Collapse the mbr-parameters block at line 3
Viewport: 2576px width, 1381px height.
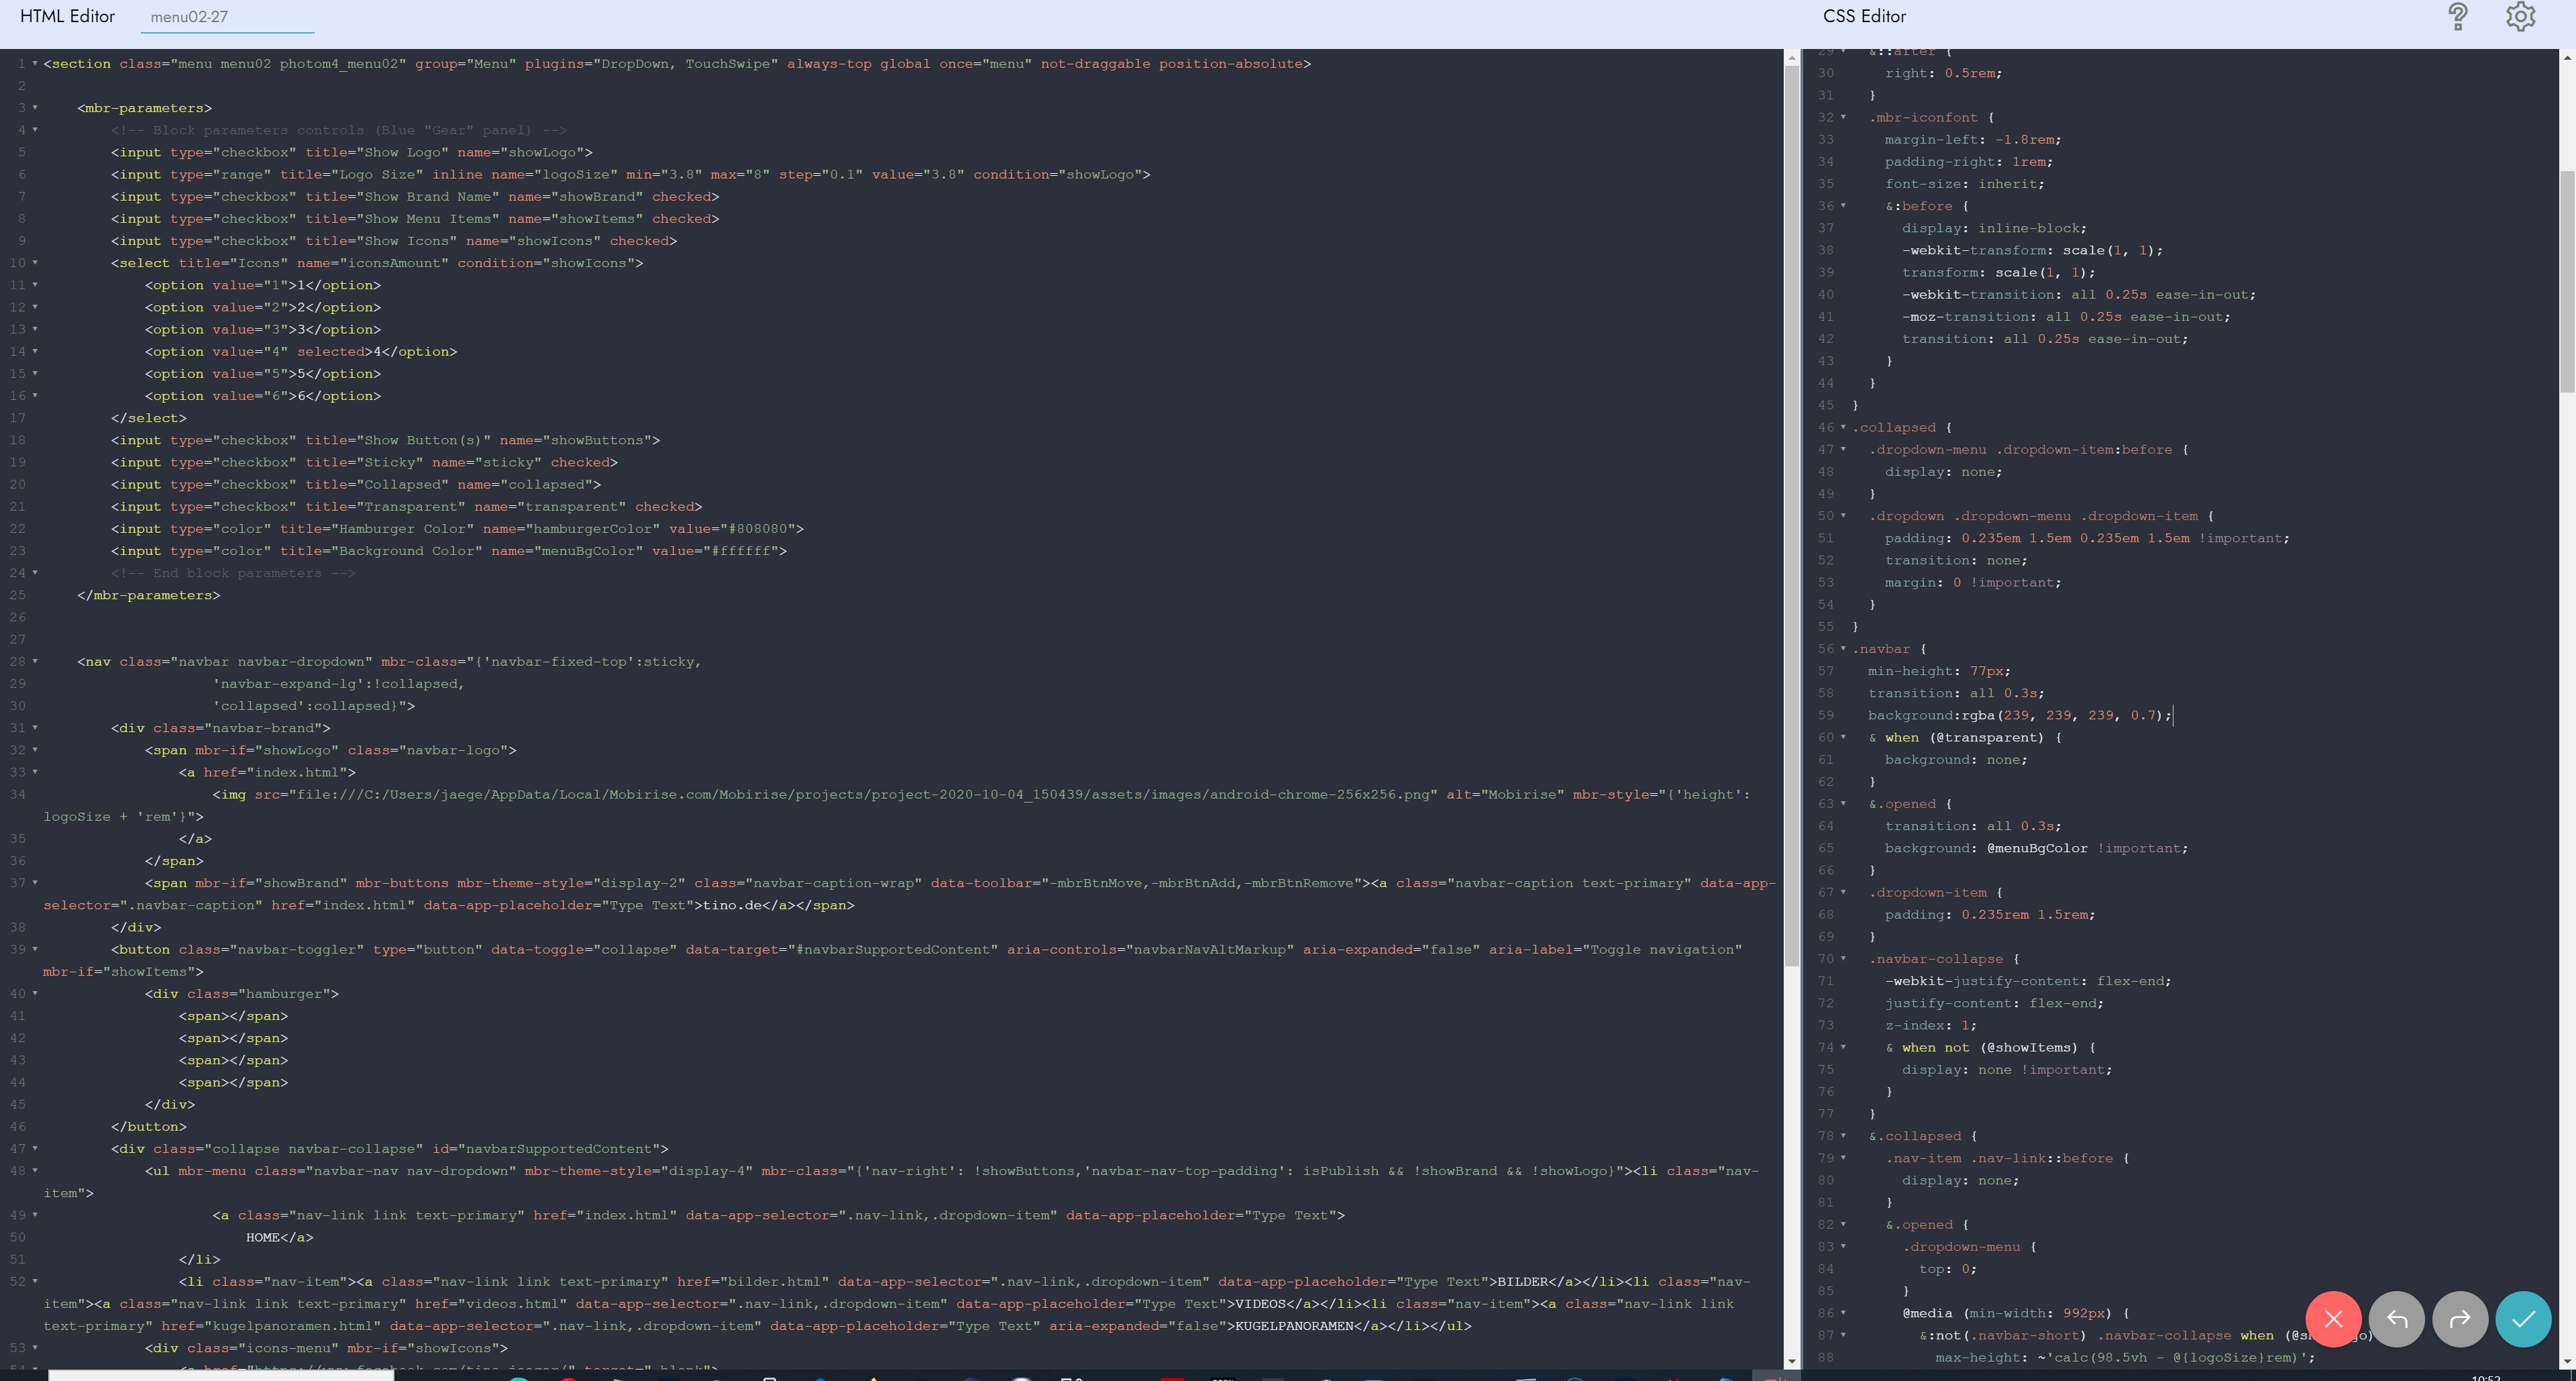[x=35, y=108]
